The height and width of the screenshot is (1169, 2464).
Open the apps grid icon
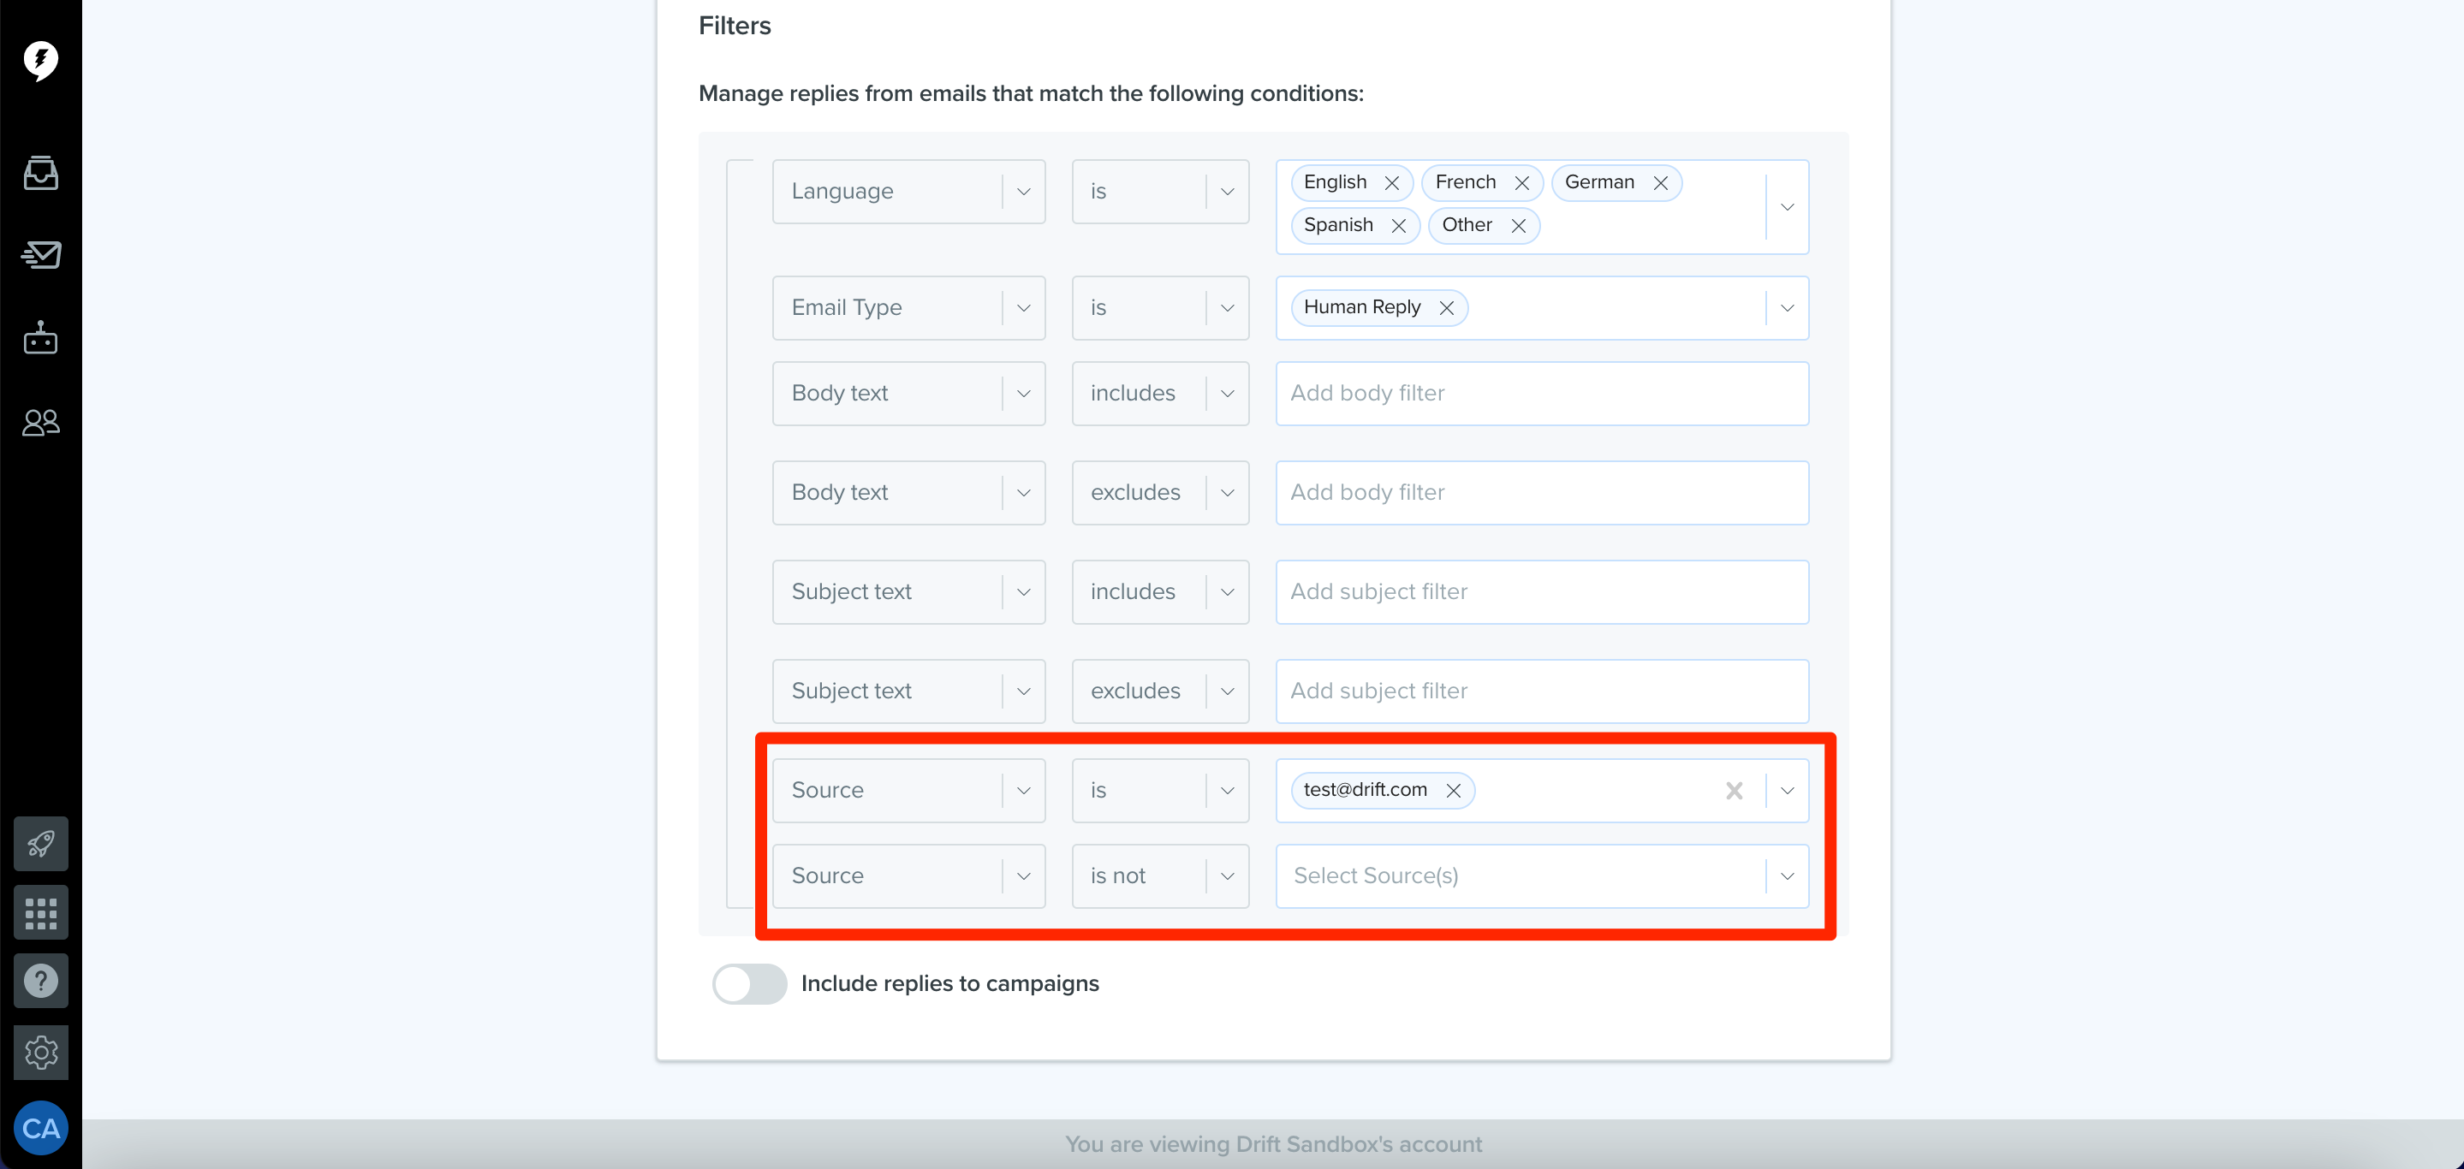(40, 913)
